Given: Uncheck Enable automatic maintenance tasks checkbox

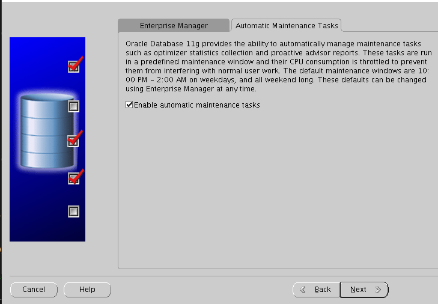Looking at the screenshot, I should pyautogui.click(x=129, y=105).
